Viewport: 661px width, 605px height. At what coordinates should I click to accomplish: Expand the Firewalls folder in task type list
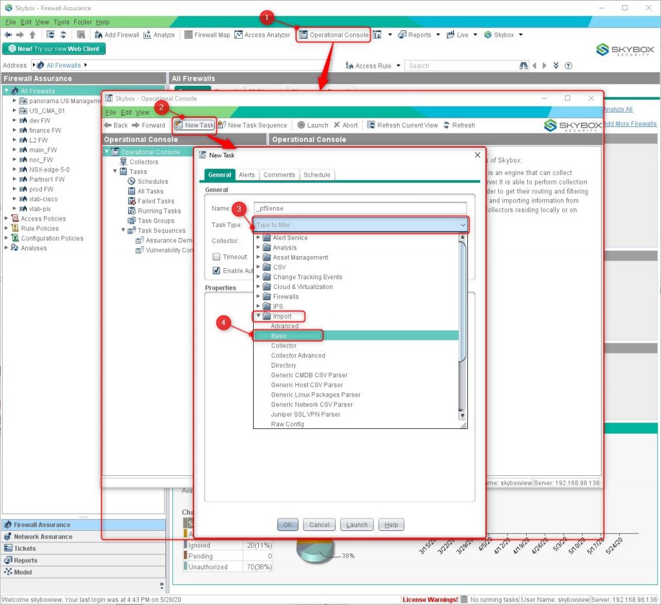(258, 297)
